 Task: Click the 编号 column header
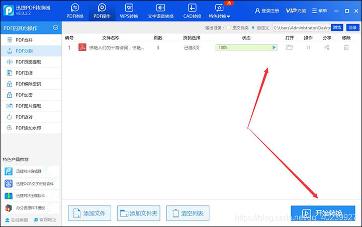69,38
